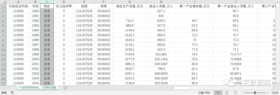Click the 地区生产总值_亿元 header cell
This screenshot has width=280, height=95.
pos(130,6)
